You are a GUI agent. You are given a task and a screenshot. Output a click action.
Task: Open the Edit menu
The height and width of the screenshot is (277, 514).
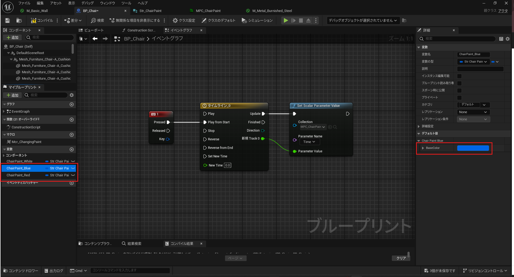40,3
